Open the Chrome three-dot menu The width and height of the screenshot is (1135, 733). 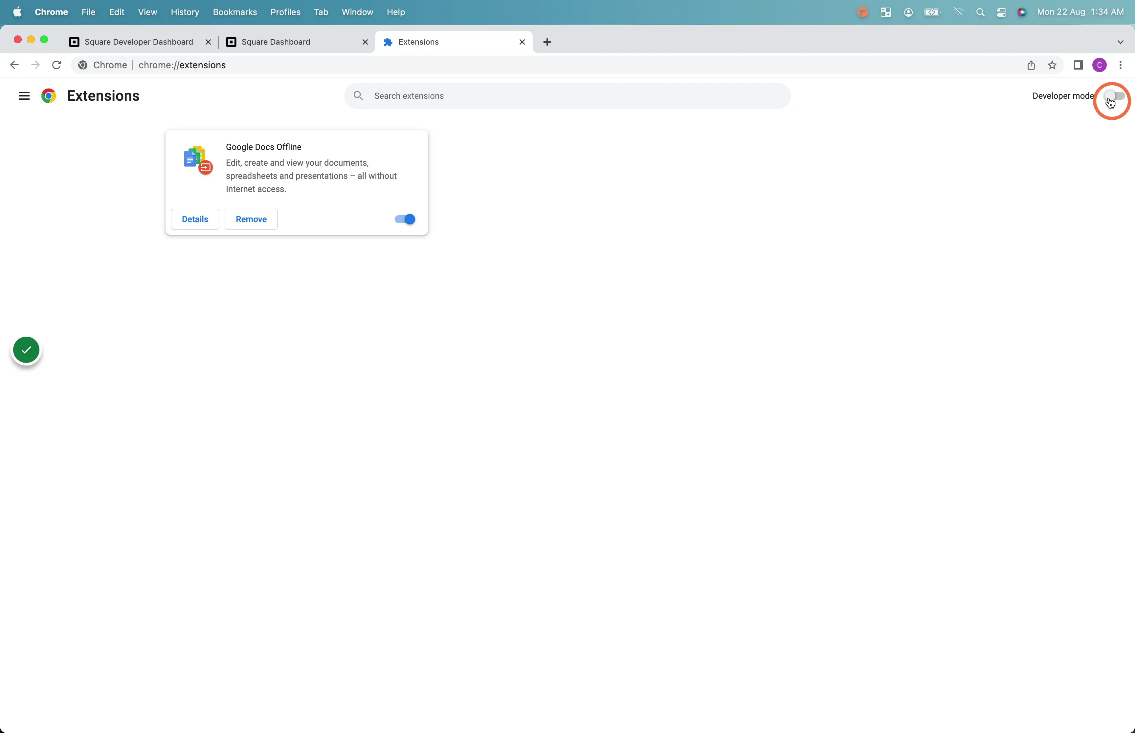point(1120,65)
